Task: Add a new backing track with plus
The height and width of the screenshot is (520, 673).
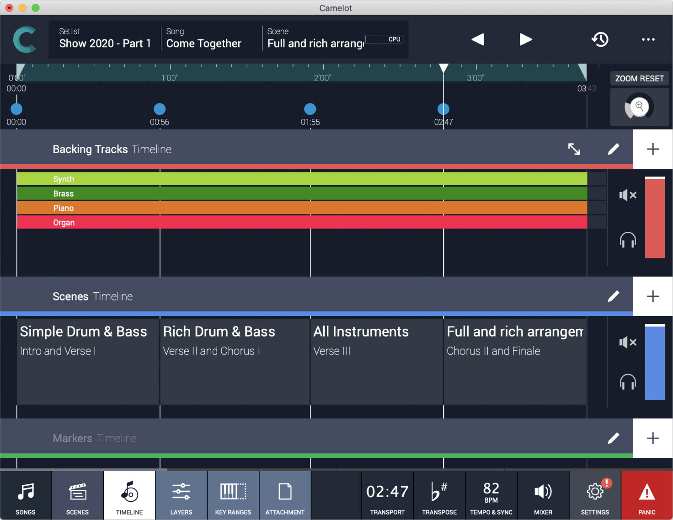Action: [652, 149]
